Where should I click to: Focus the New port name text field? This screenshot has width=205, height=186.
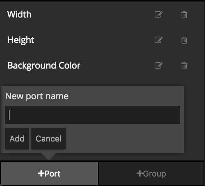(x=93, y=115)
